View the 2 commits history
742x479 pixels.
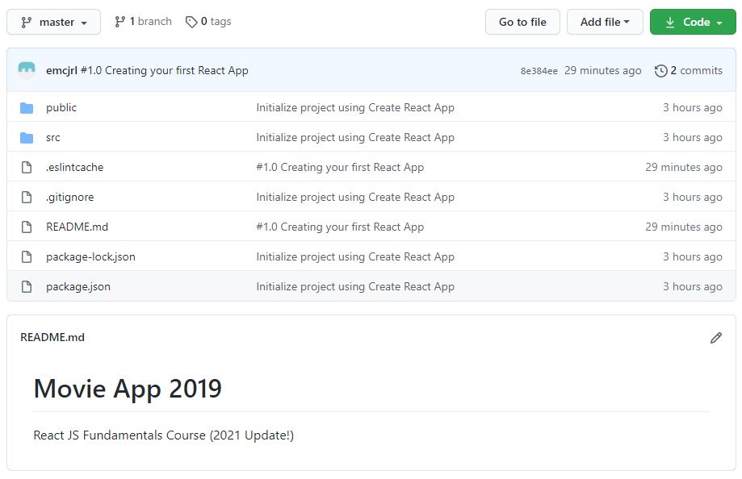(x=689, y=70)
